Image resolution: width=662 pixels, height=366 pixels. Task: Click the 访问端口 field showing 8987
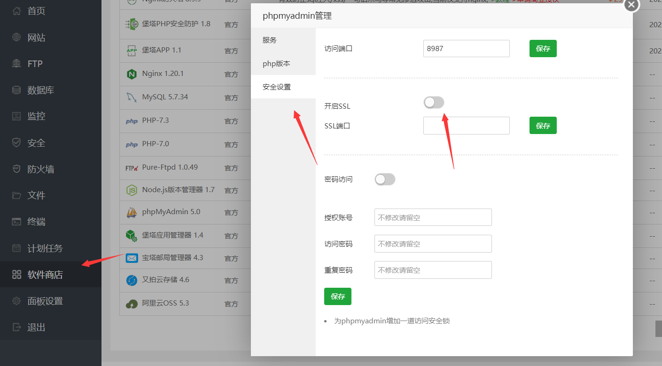[467, 48]
